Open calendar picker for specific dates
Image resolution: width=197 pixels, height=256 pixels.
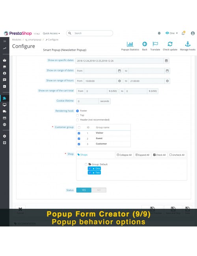166,61
